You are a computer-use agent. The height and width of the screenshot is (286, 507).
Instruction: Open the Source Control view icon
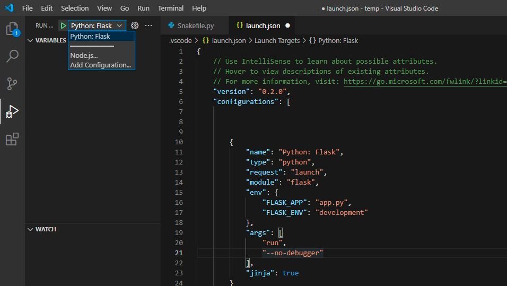point(12,84)
